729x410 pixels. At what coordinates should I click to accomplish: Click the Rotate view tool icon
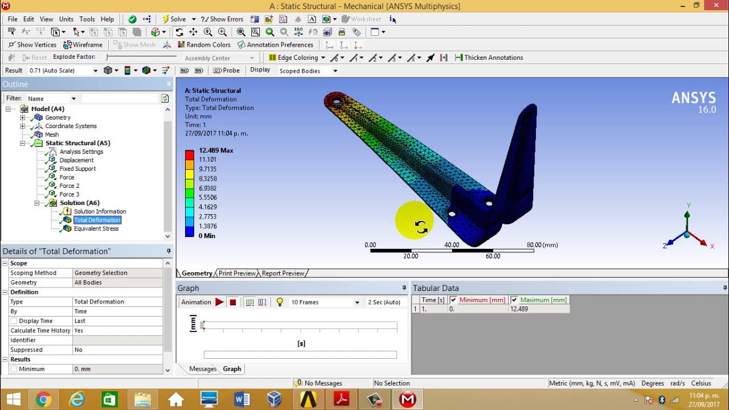(x=179, y=32)
